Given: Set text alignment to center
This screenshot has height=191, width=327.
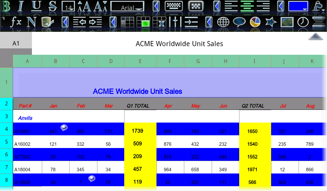Looking at the screenshot, I should tap(247, 6).
